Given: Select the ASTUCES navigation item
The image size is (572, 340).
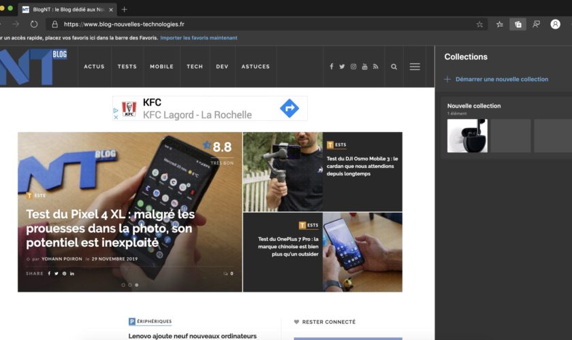Looking at the screenshot, I should click(x=255, y=67).
